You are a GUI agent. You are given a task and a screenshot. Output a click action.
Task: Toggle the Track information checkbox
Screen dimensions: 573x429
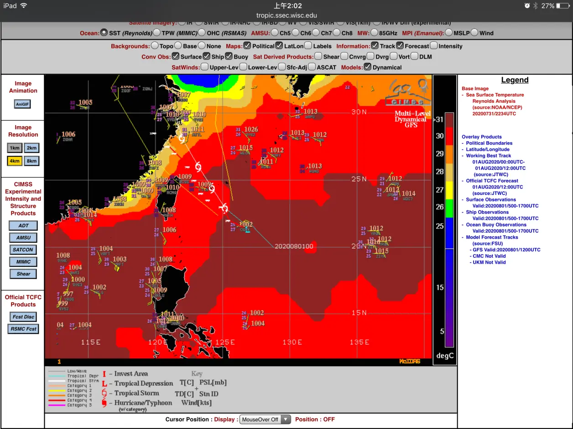[x=375, y=46]
